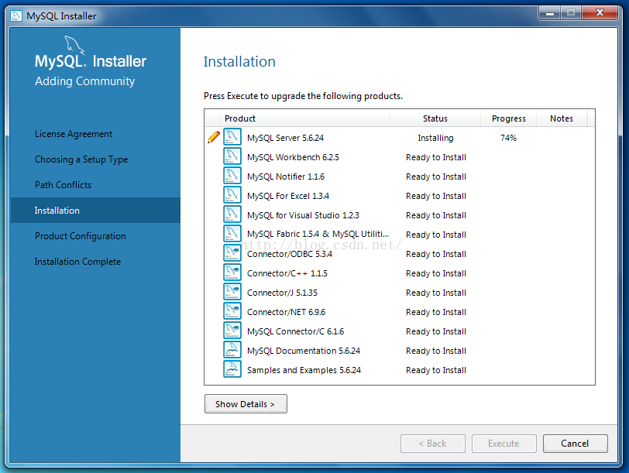The image size is (629, 473).
Task: Click the MySQL Workbench 6.2.5 product icon
Action: (x=232, y=157)
